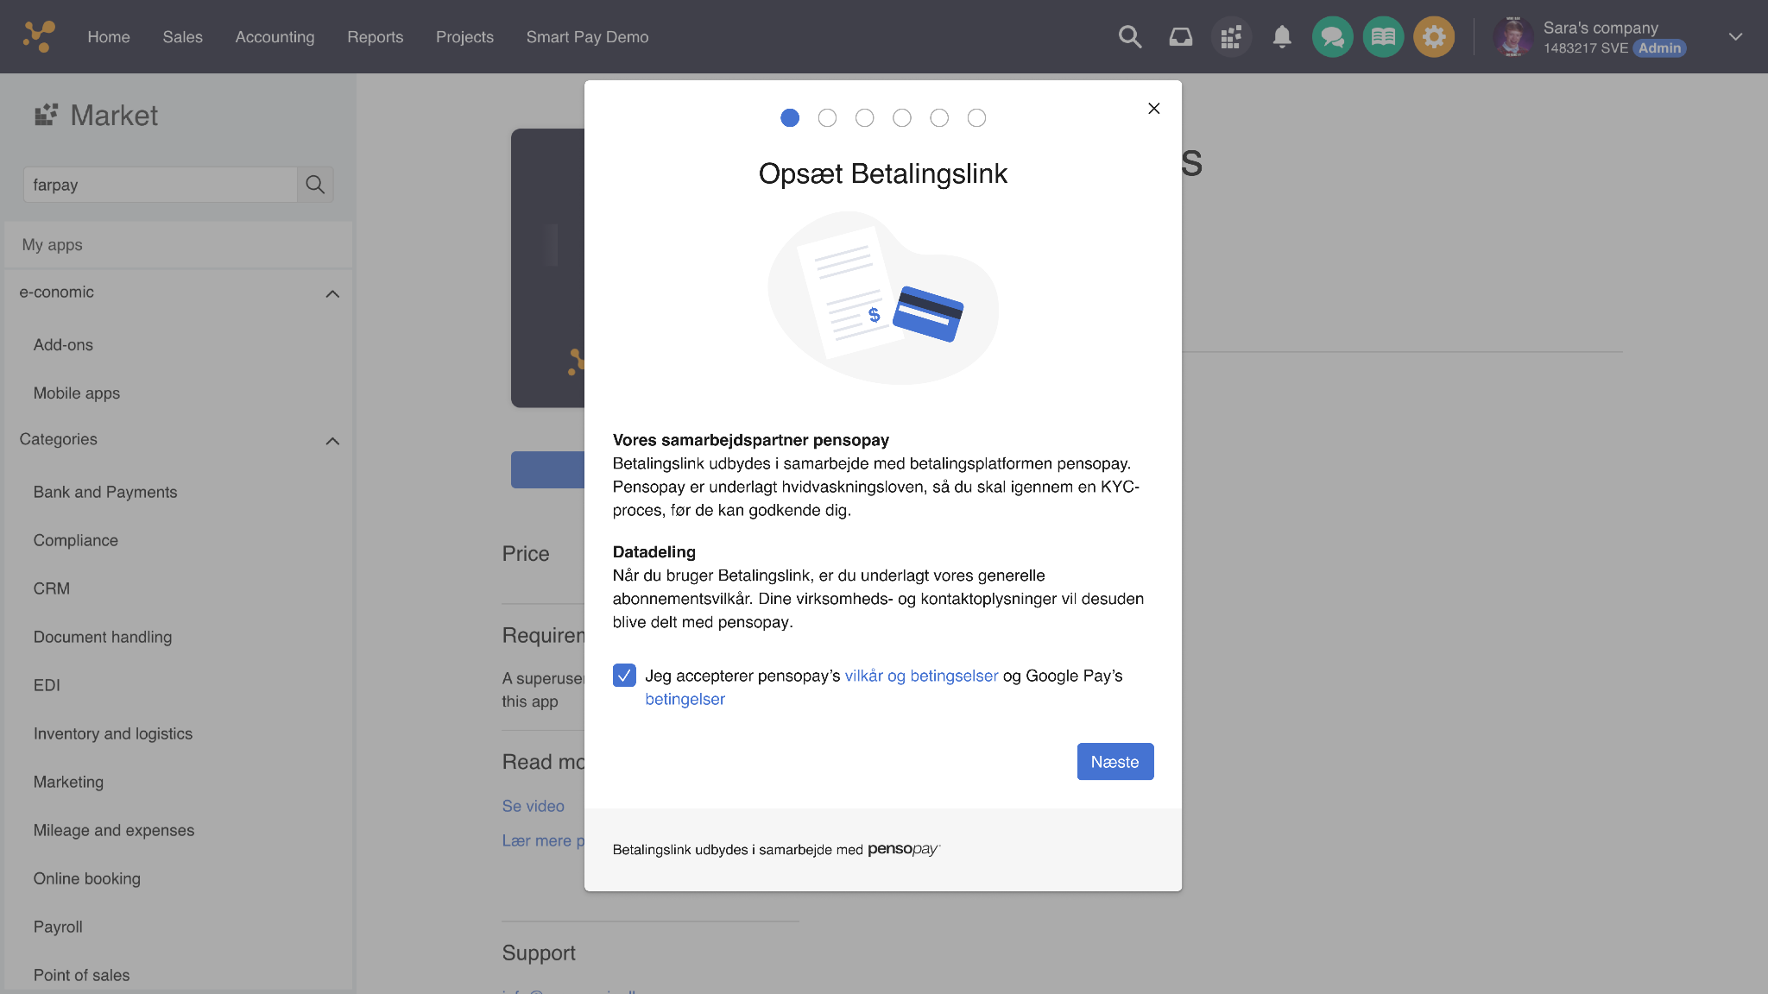Open the learning book icon
Screen dimensions: 1768x994
click(1383, 36)
